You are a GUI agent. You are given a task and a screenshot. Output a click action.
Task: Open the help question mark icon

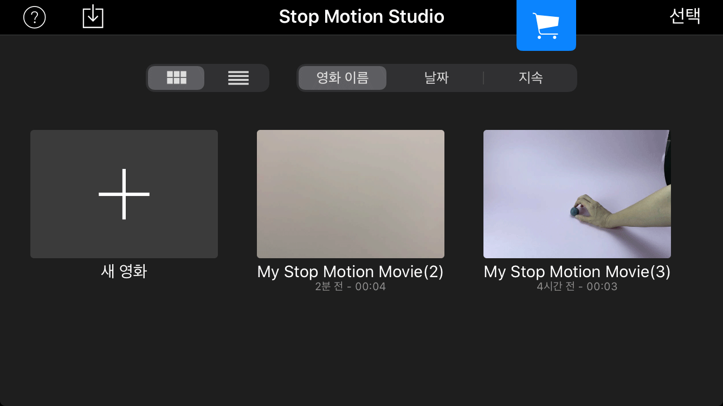(35, 18)
